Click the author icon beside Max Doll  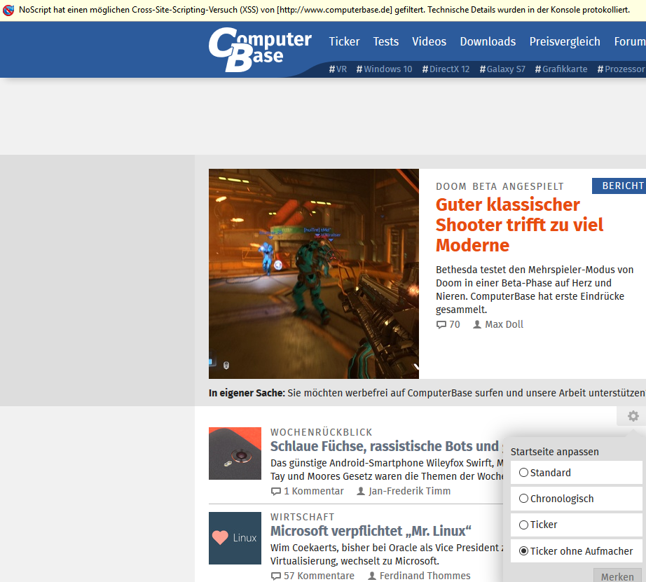tap(477, 324)
